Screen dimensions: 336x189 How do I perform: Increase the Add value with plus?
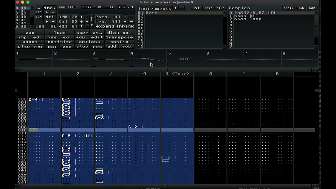click(81, 26)
